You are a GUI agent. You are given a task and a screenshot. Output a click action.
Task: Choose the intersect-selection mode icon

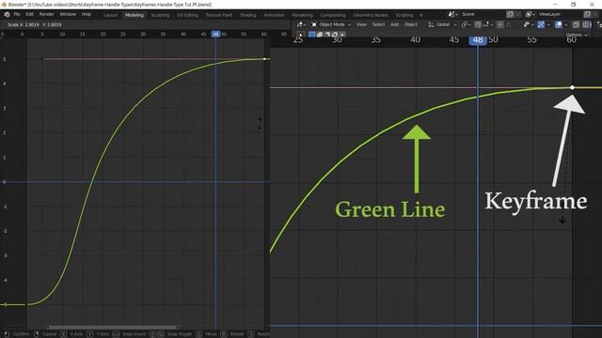[341, 35]
